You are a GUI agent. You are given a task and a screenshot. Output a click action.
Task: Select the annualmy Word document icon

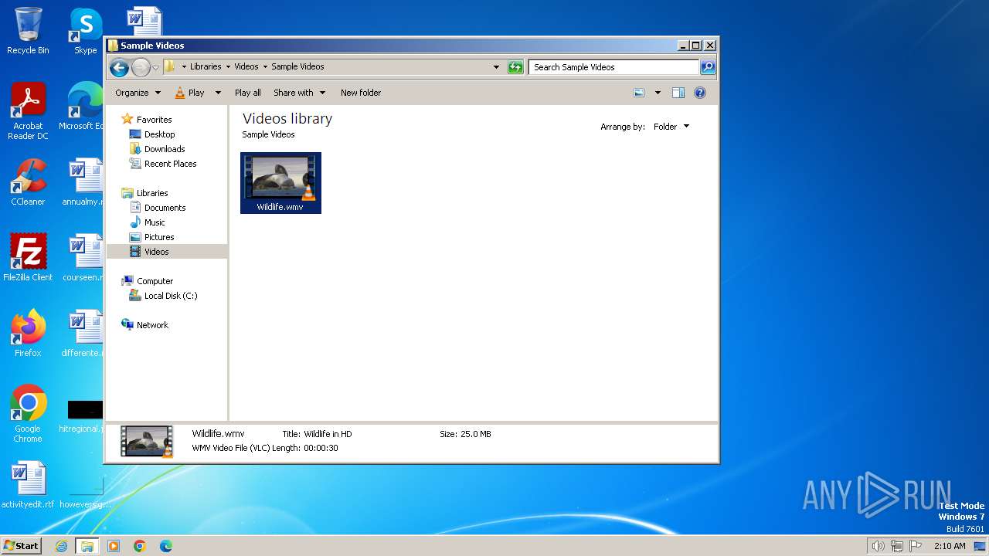(84, 183)
